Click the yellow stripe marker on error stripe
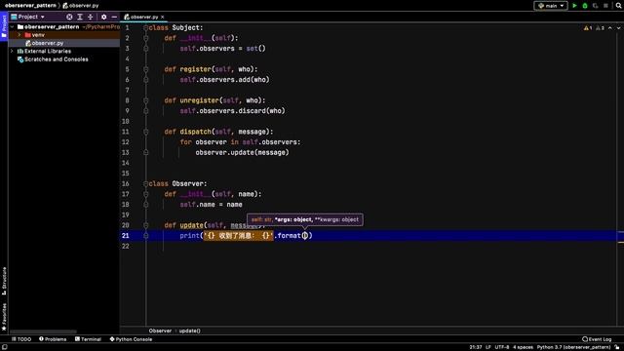This screenshot has width=624, height=351. [621, 242]
